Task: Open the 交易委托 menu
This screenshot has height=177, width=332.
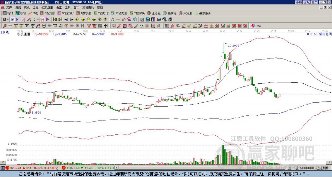Action: 88,7
